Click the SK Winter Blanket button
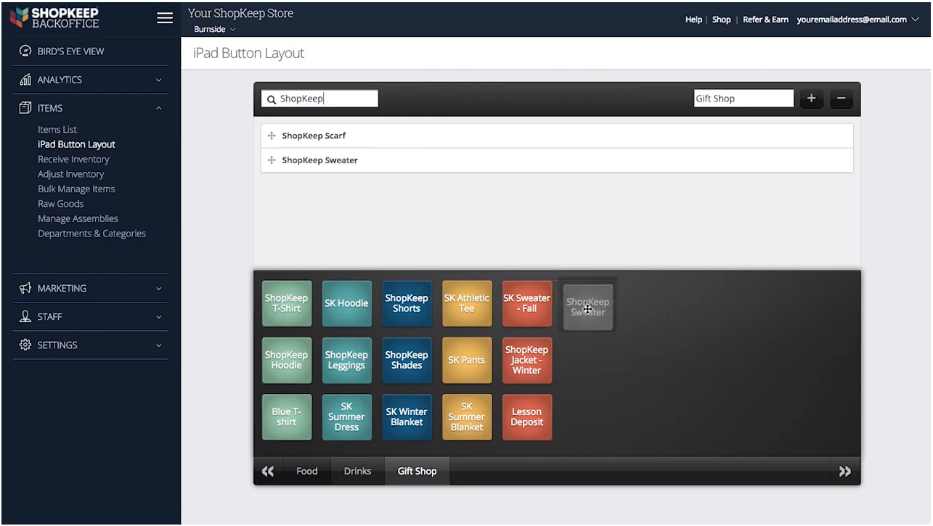Viewport: 933px width, 526px height. click(407, 417)
